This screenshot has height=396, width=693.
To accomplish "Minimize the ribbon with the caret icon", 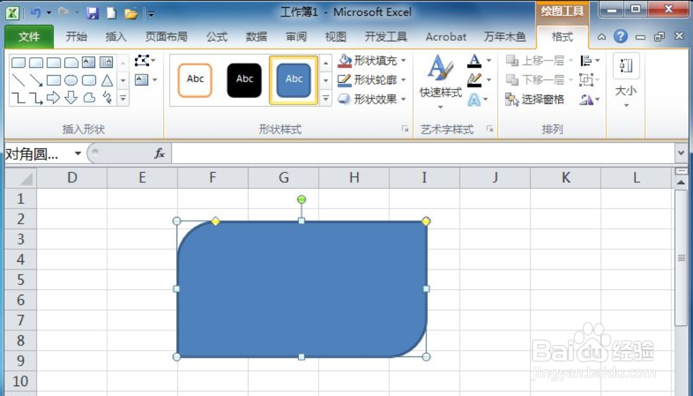I will pos(602,37).
